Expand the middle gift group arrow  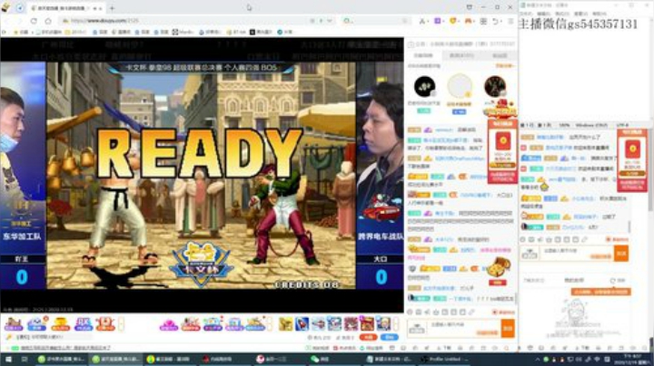270,324
